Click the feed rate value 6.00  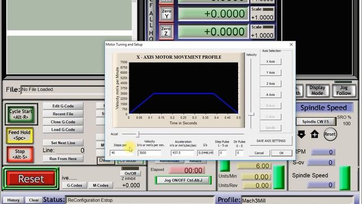(255, 166)
